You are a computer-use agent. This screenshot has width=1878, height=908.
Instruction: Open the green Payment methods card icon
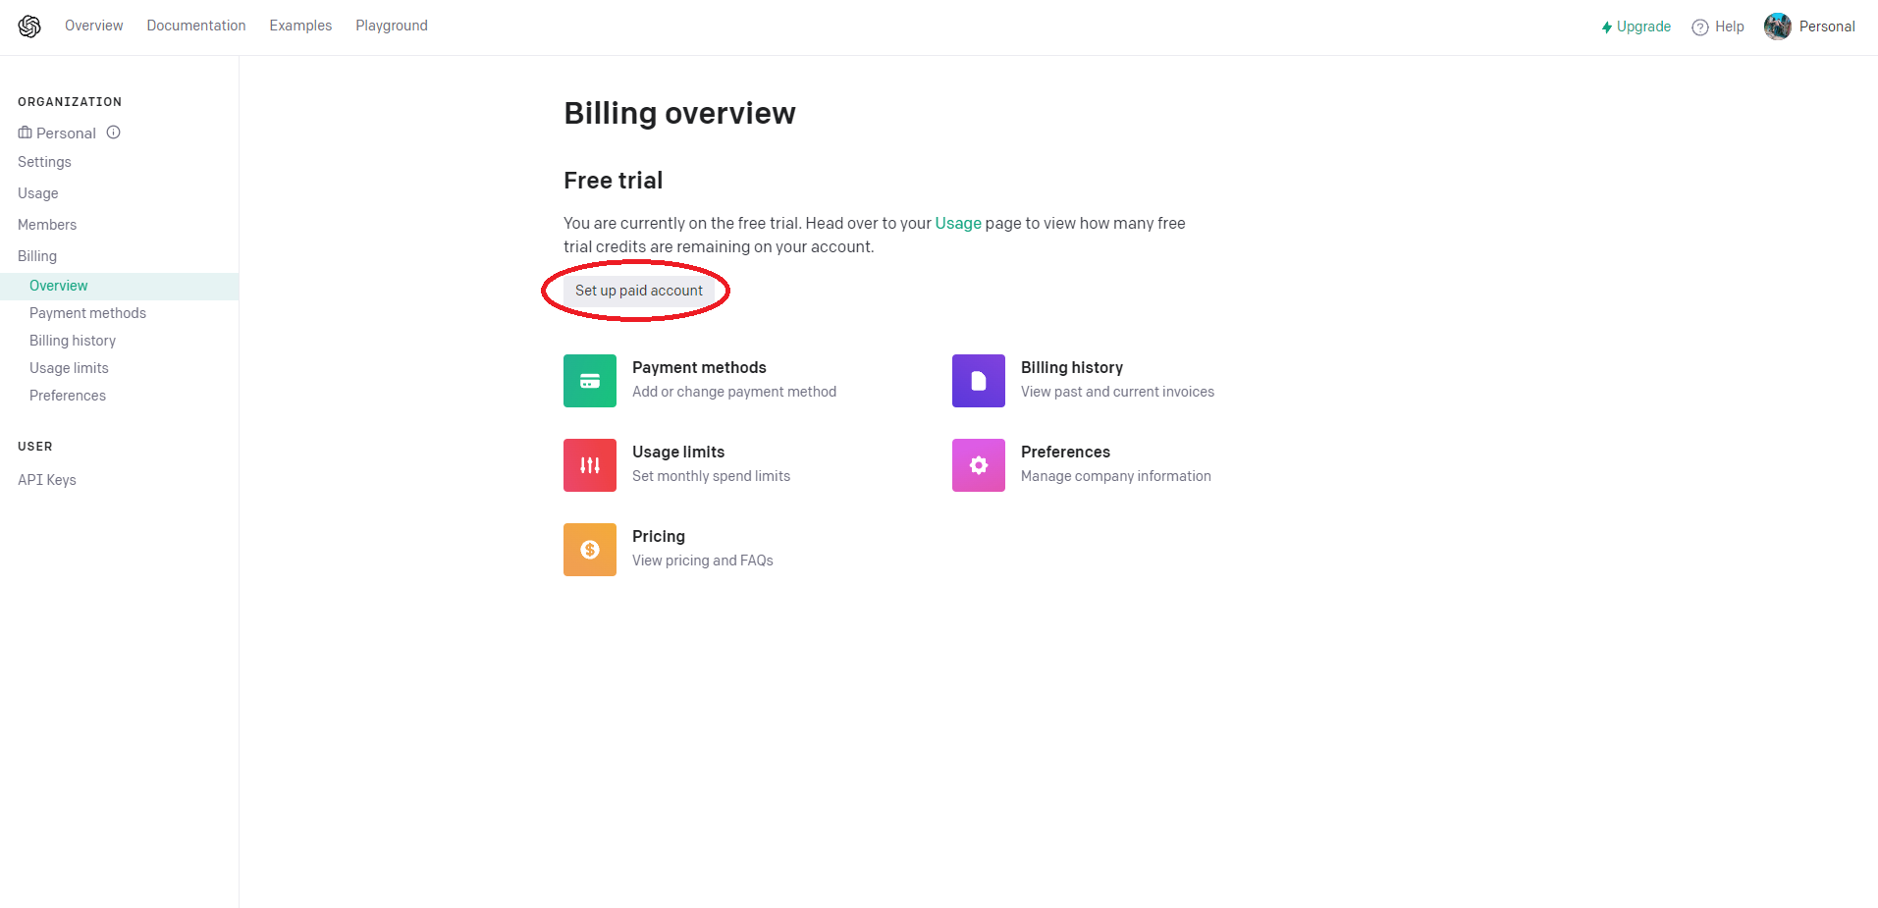click(x=589, y=381)
